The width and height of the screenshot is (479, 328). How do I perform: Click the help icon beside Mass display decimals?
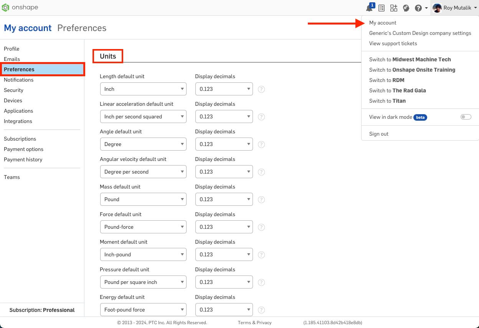261,200
